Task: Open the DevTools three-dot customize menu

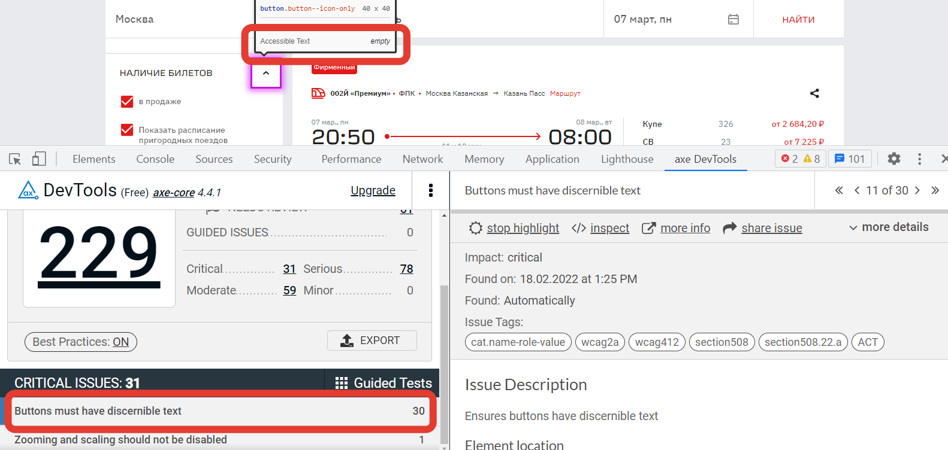Action: (919, 159)
